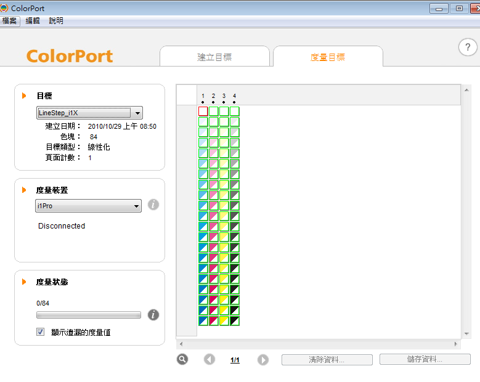This screenshot has height=382, width=480.
Task: Select the top white patch in column 4
Action: [235, 112]
